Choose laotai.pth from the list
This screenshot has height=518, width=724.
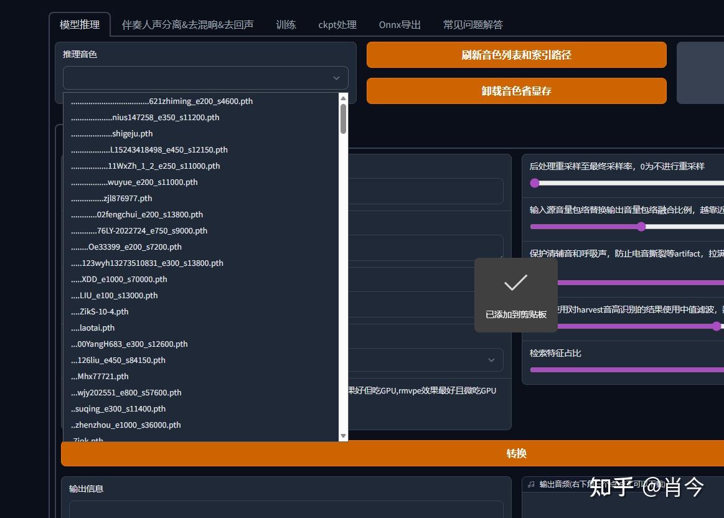pyautogui.click(x=201, y=327)
